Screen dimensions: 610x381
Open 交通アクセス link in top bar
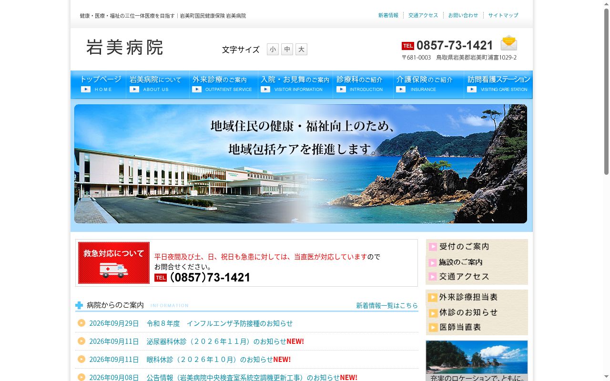423,15
